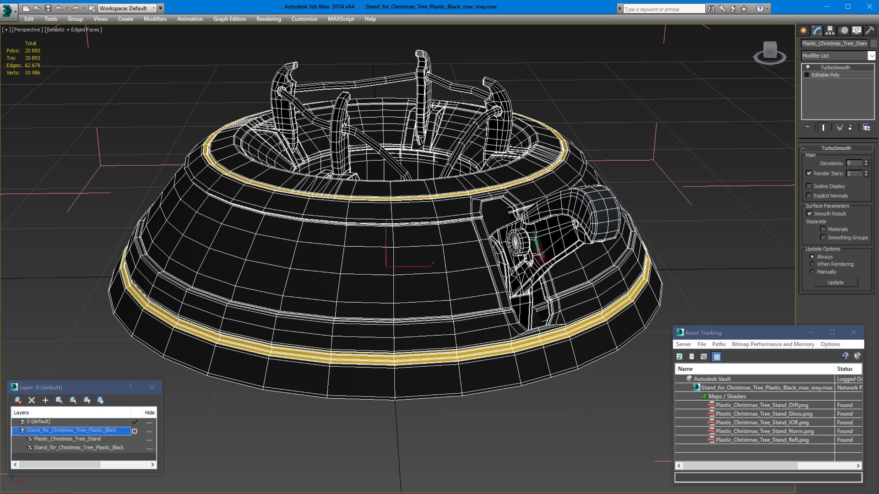Open the Utilities panel hammer icon
879x494 pixels.
click(x=870, y=31)
